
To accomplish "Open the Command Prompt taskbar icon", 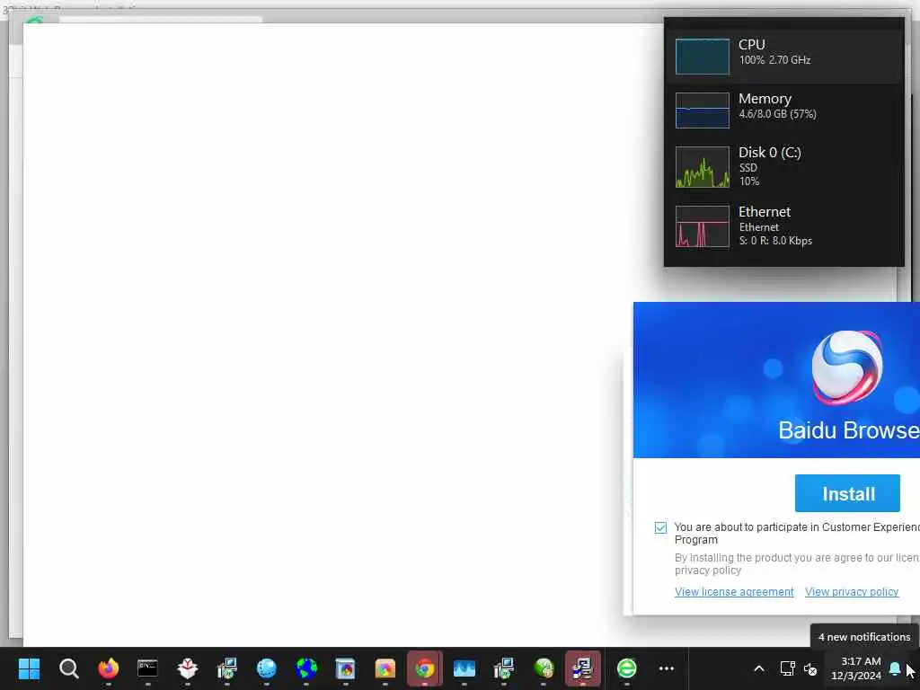I will coord(147,668).
